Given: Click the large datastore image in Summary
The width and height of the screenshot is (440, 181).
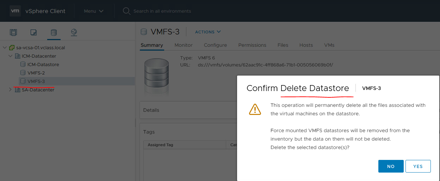Looking at the screenshot, I should (x=157, y=77).
